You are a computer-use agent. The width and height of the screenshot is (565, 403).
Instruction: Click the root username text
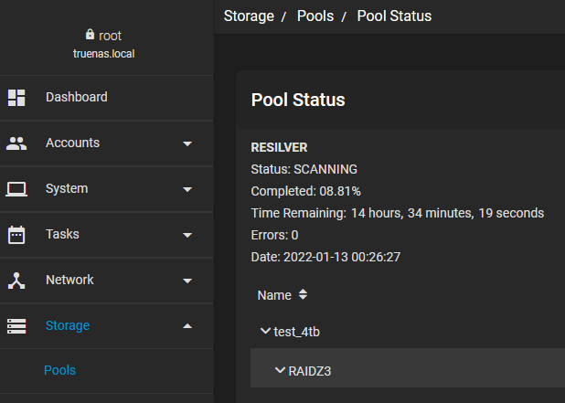click(x=110, y=36)
